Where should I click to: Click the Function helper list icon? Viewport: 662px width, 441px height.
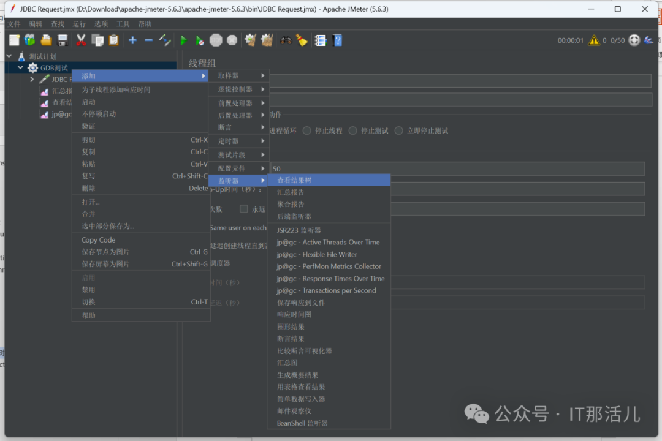[x=321, y=40]
